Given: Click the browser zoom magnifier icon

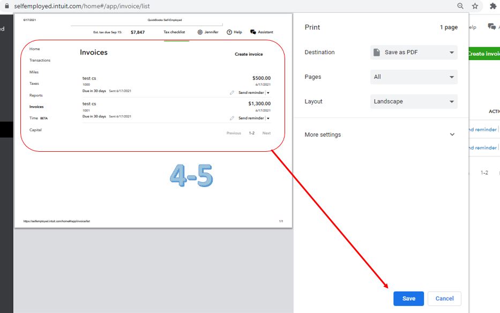Looking at the screenshot, I should [460, 6].
